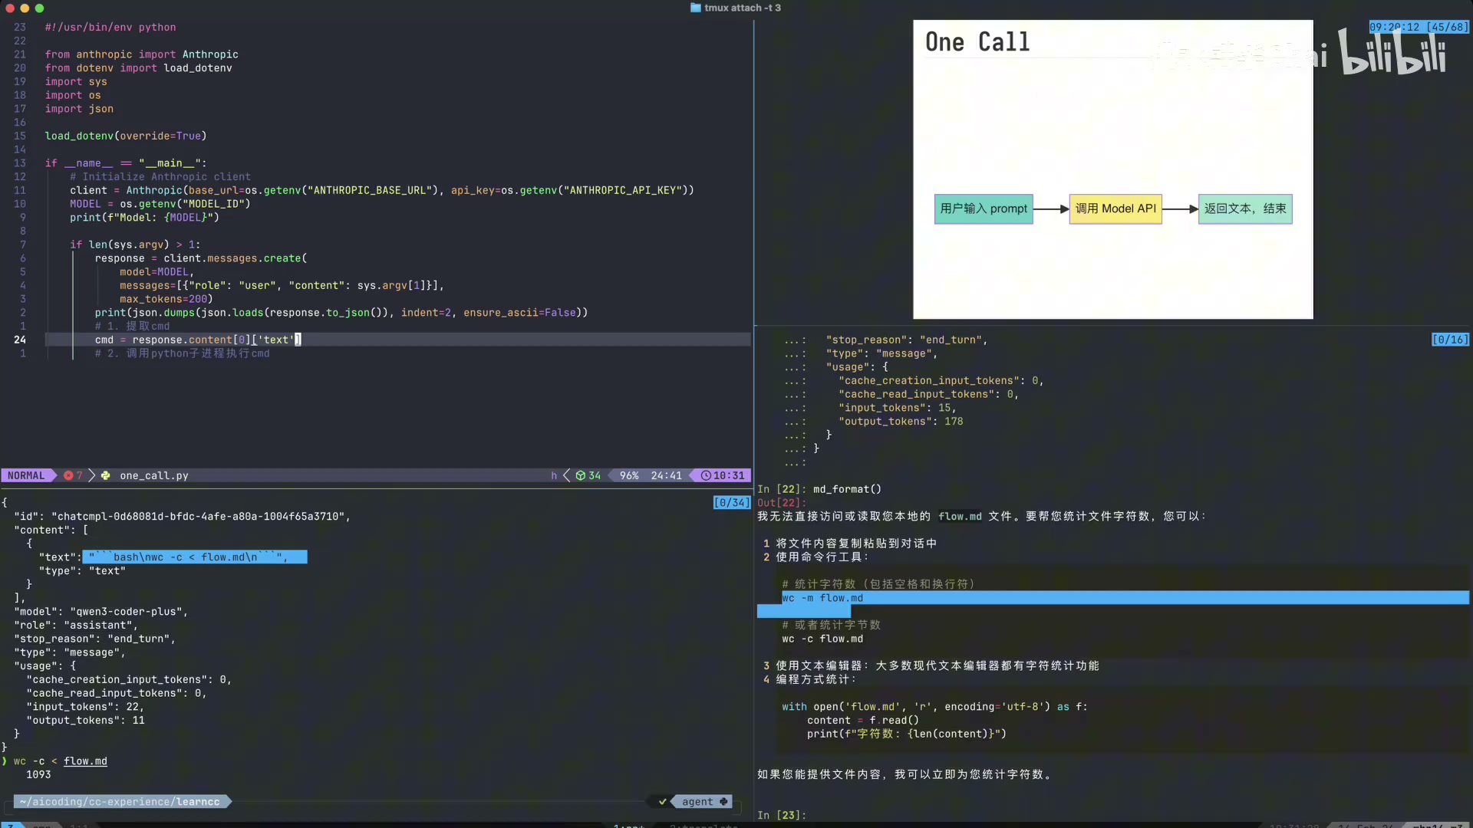
Task: Click the green cube icon showing 34
Action: 581,475
